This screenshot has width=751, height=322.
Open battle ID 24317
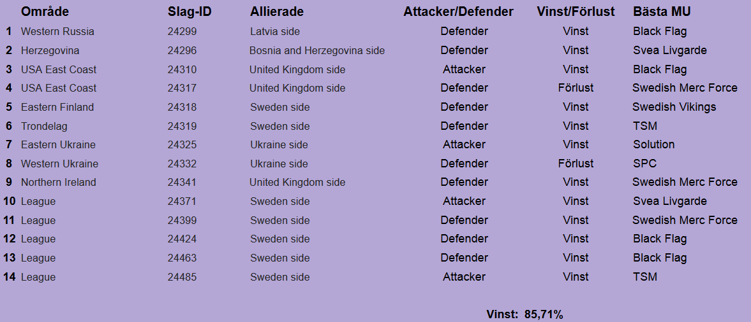[182, 88]
